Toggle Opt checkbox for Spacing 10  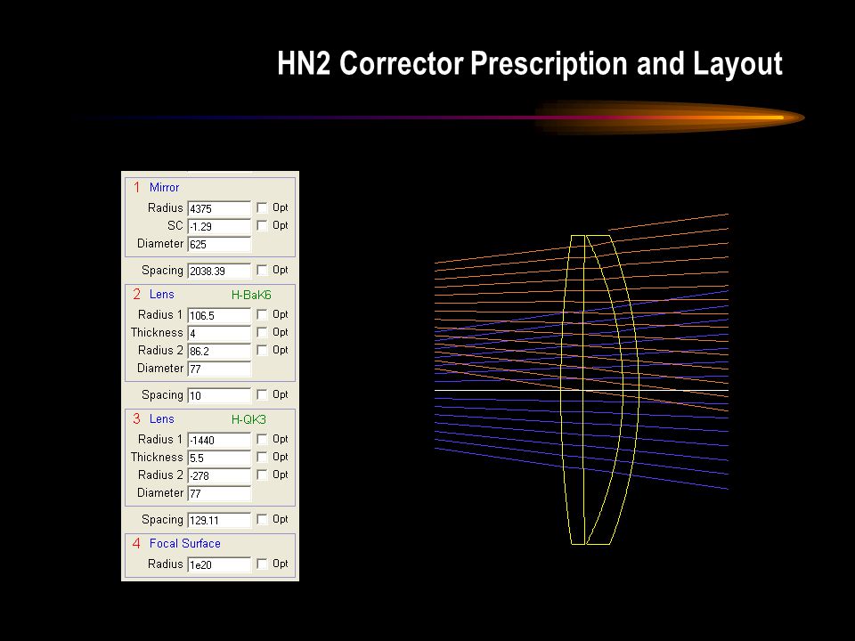pos(262,394)
